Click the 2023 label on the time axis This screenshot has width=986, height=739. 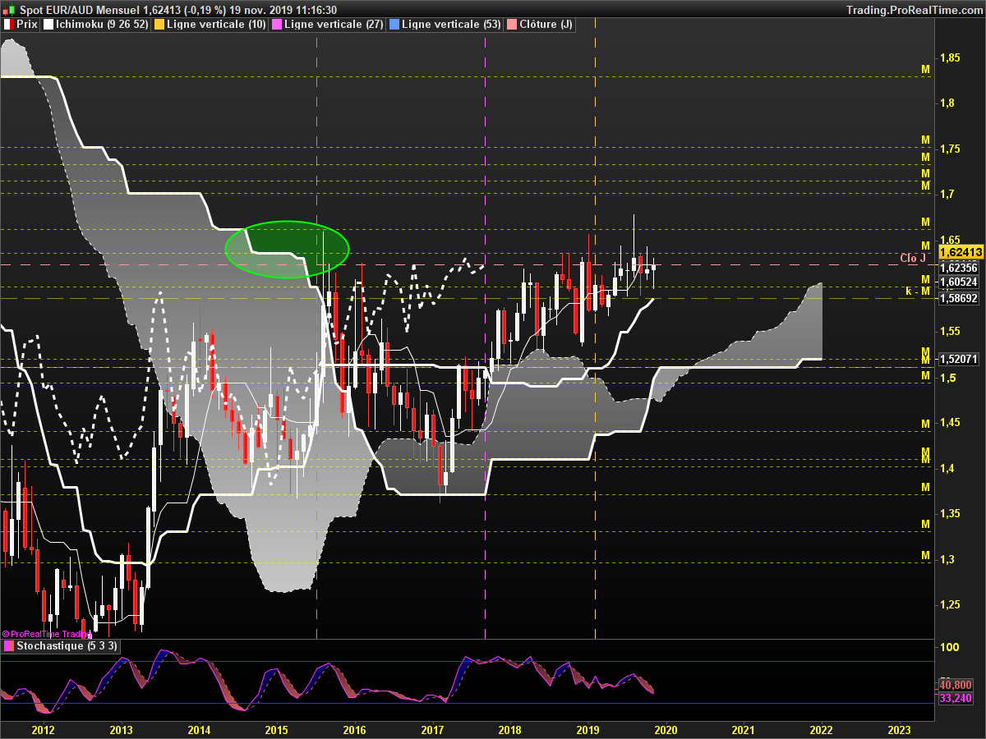point(900,729)
